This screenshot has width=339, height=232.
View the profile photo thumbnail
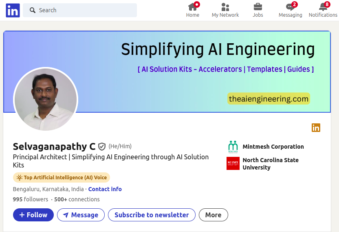pos(46,99)
